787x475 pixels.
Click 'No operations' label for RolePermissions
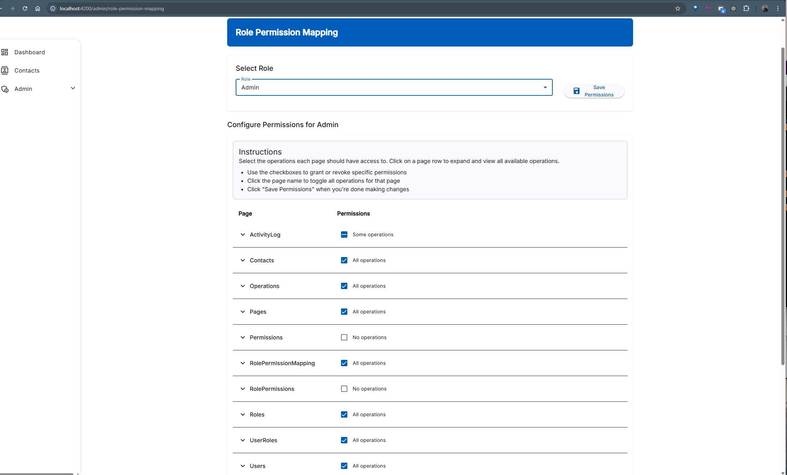369,389
